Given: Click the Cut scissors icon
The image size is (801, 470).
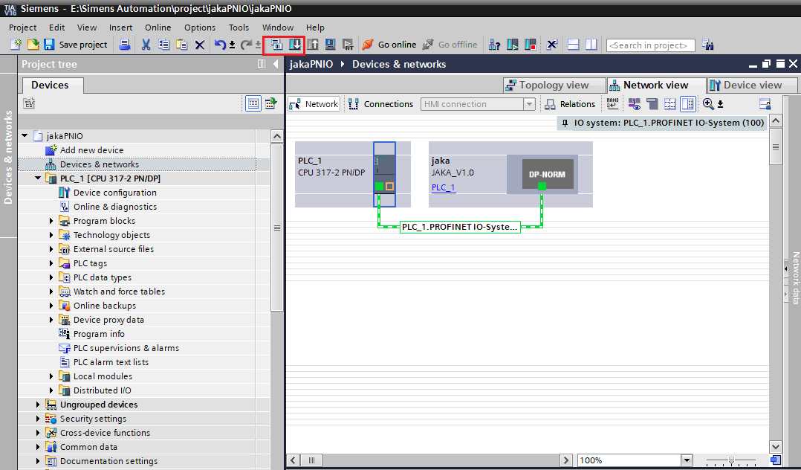Looking at the screenshot, I should (x=146, y=45).
